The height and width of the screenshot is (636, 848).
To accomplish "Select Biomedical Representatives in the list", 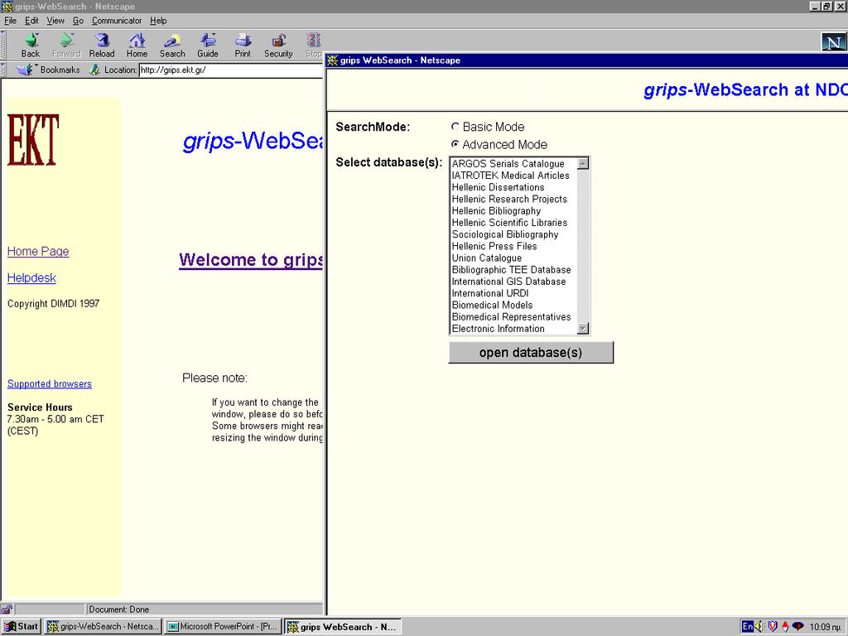I will pyautogui.click(x=512, y=317).
